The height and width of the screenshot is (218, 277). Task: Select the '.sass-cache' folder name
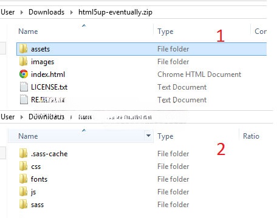(x=49, y=154)
